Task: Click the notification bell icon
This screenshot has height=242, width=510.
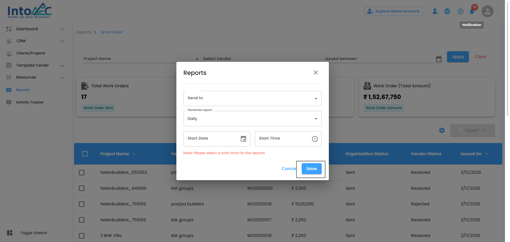Action: click(472, 11)
